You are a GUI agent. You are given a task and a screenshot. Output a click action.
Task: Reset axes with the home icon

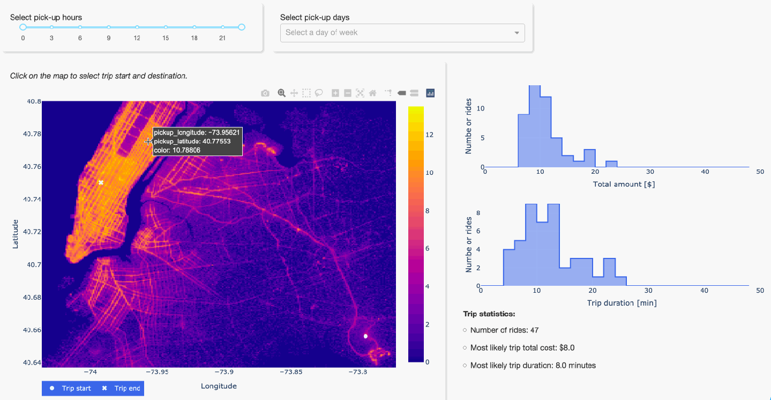click(372, 93)
